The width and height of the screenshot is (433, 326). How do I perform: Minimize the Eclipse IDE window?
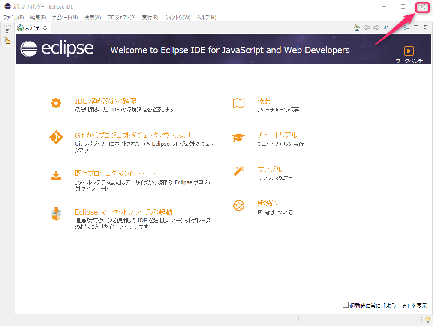[384, 6]
